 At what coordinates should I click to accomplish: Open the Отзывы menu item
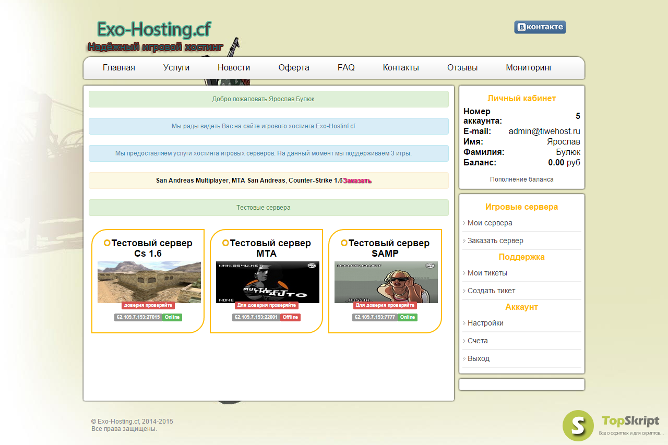(x=462, y=68)
